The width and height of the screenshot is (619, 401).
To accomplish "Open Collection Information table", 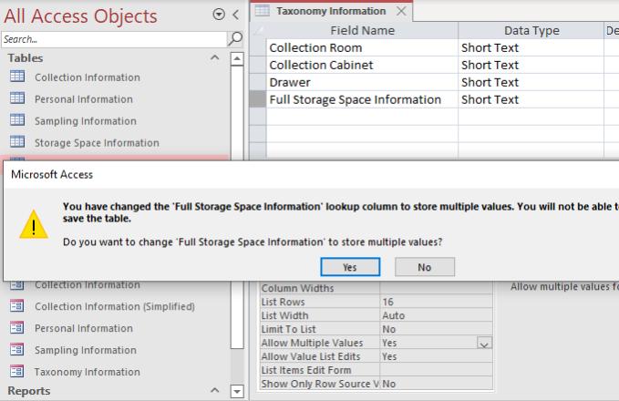I will tap(88, 77).
